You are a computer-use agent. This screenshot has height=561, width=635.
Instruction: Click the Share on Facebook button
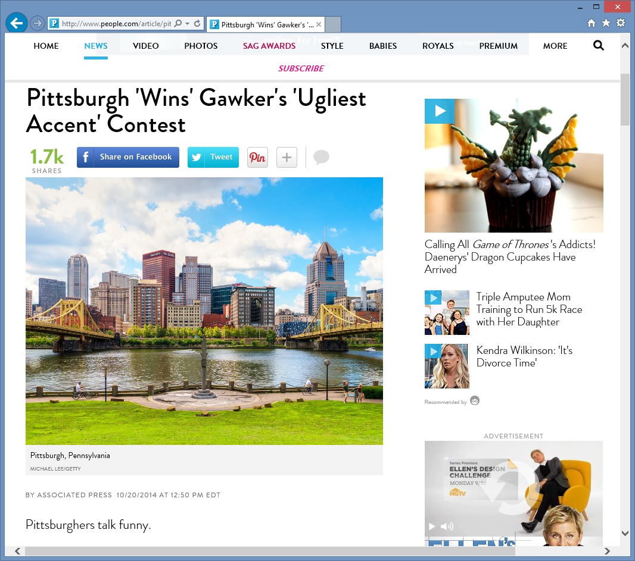pos(128,157)
